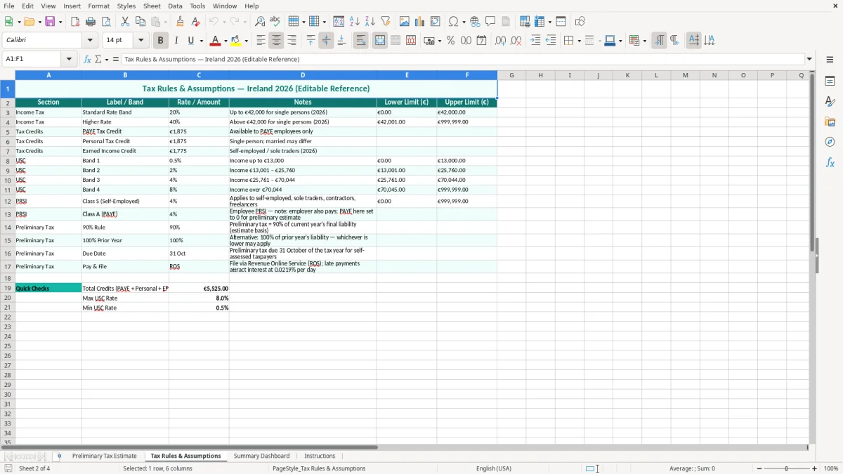Open Function Wizard fx icon
Screen dimensions: 843x474
pyautogui.click(x=88, y=59)
